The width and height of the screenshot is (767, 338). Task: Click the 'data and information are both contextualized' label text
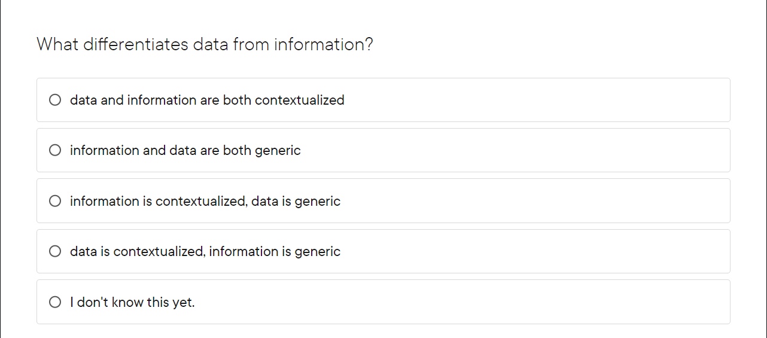[206, 100]
